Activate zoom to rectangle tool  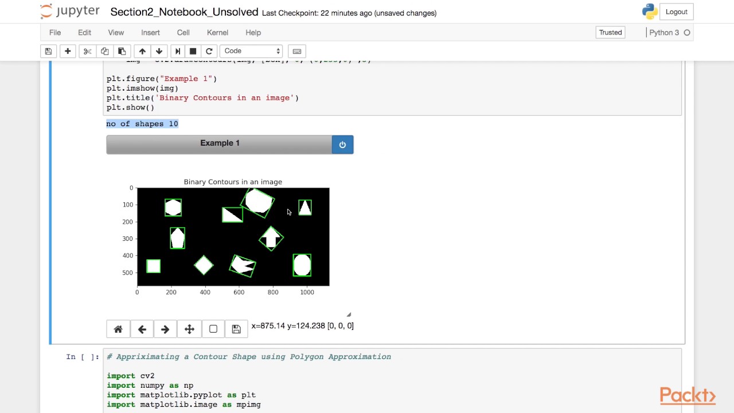tap(213, 329)
